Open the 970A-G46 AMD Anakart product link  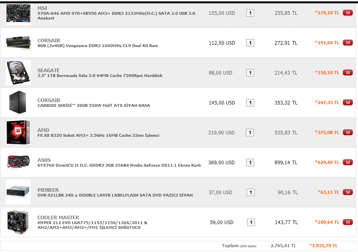click(116, 16)
